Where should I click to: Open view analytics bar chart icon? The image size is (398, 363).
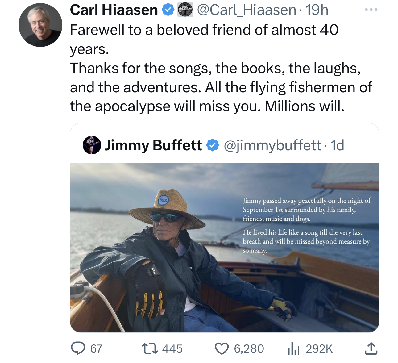pos(293,348)
